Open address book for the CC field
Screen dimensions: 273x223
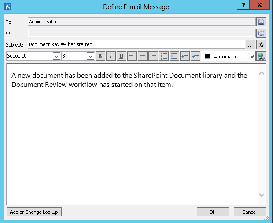261,33
